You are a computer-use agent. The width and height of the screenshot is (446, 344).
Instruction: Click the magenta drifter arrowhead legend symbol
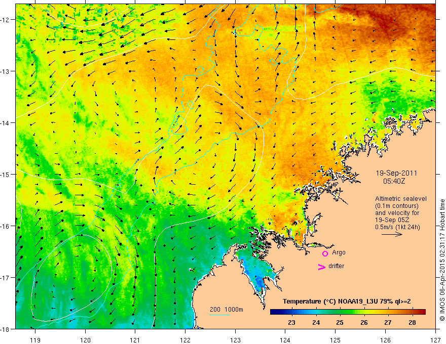coord(321,267)
